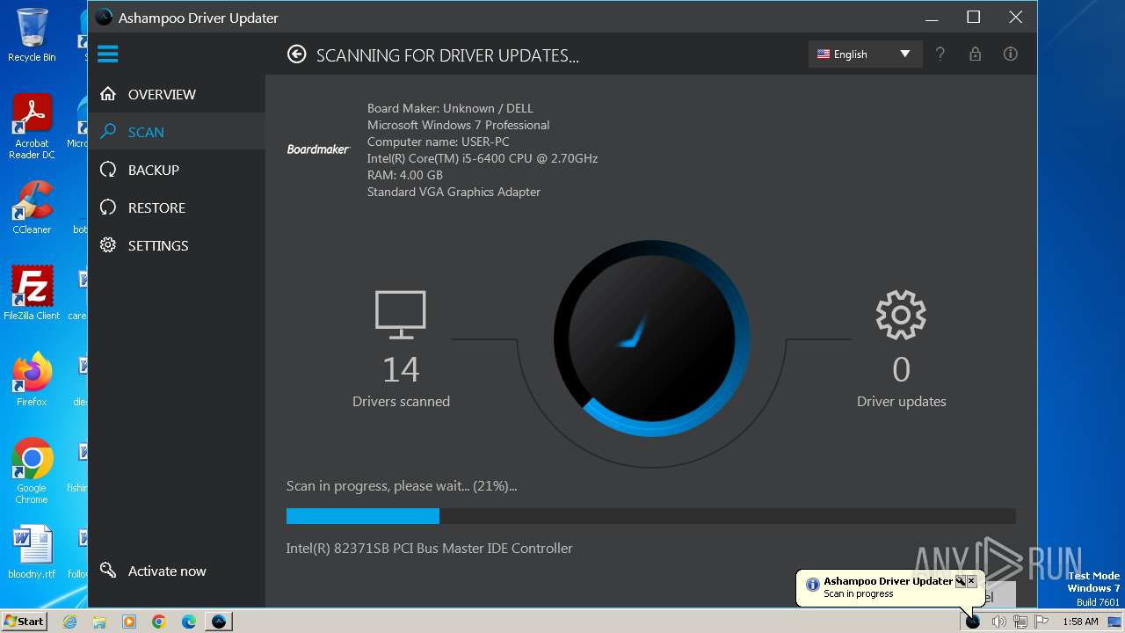Open Google Chrome desktop shortcut
The width and height of the screenshot is (1125, 633).
pos(32,471)
